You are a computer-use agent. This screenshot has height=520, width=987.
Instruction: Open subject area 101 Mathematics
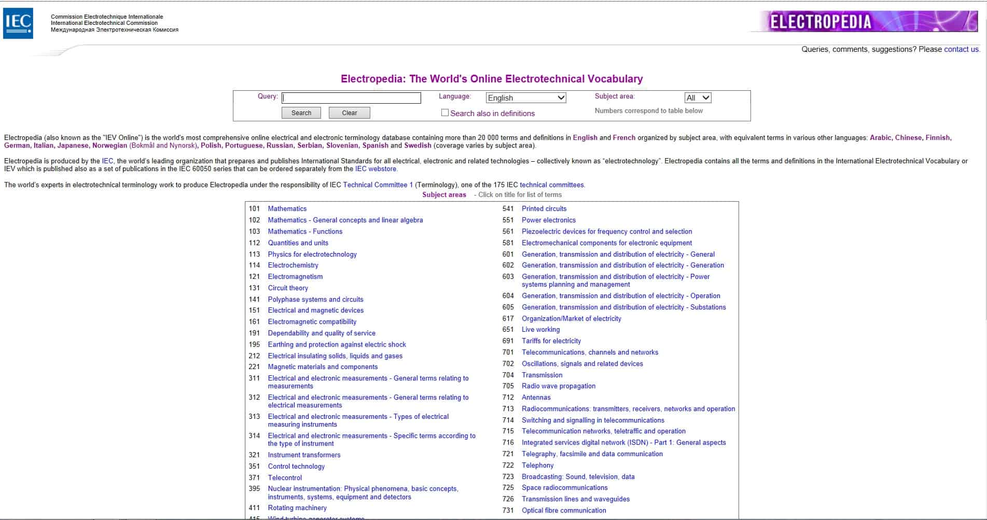[x=287, y=208]
